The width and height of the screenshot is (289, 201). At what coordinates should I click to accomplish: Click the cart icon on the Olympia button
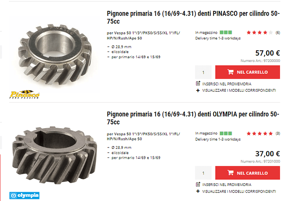click(230, 173)
